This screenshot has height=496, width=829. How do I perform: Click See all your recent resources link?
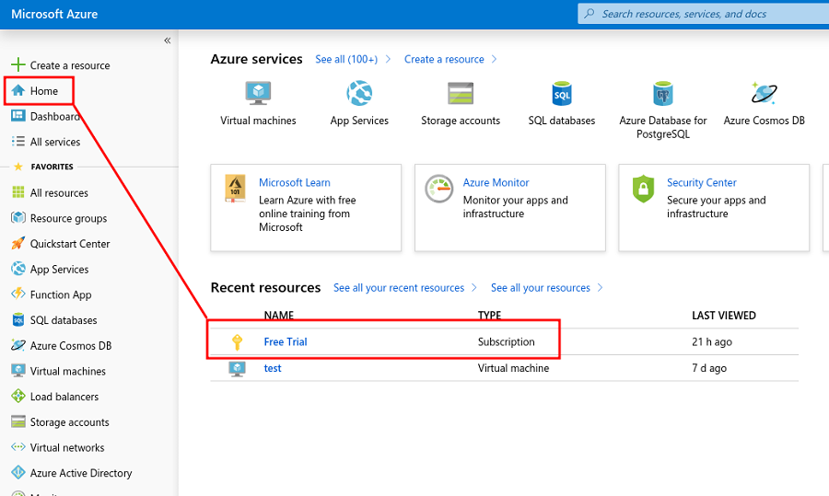[x=399, y=288]
